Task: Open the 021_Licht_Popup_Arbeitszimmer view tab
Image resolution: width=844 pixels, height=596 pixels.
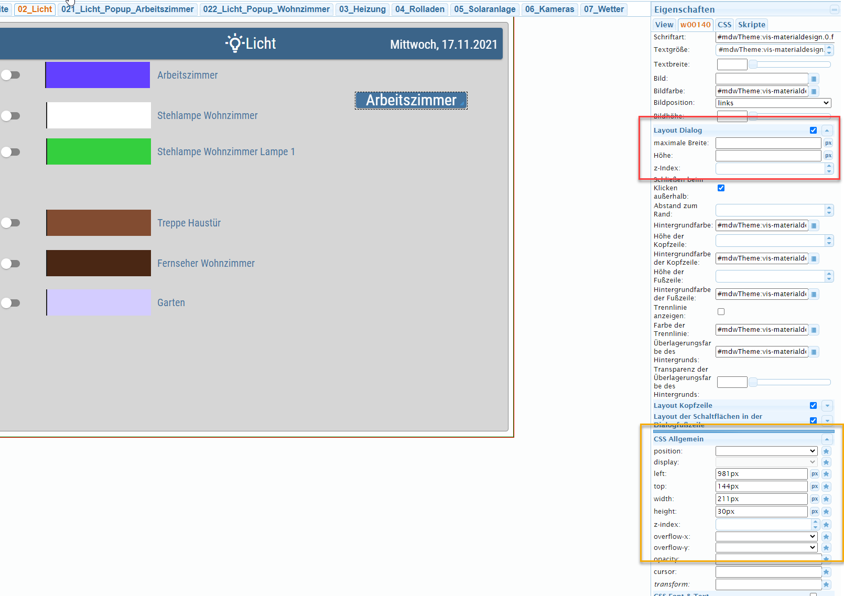Action: 127,9
